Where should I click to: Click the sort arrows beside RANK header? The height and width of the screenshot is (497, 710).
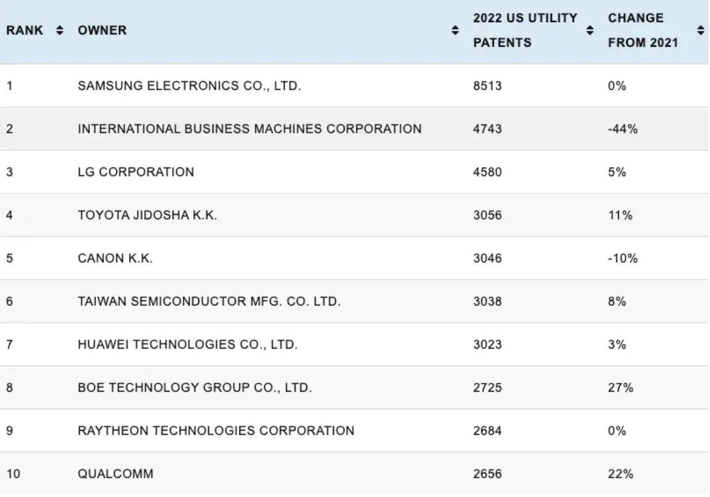point(60,31)
